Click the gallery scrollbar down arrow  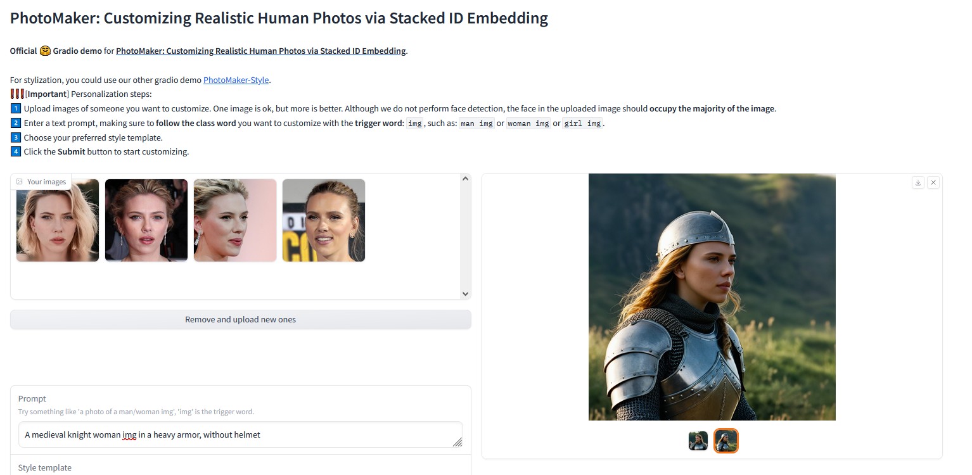pos(466,294)
